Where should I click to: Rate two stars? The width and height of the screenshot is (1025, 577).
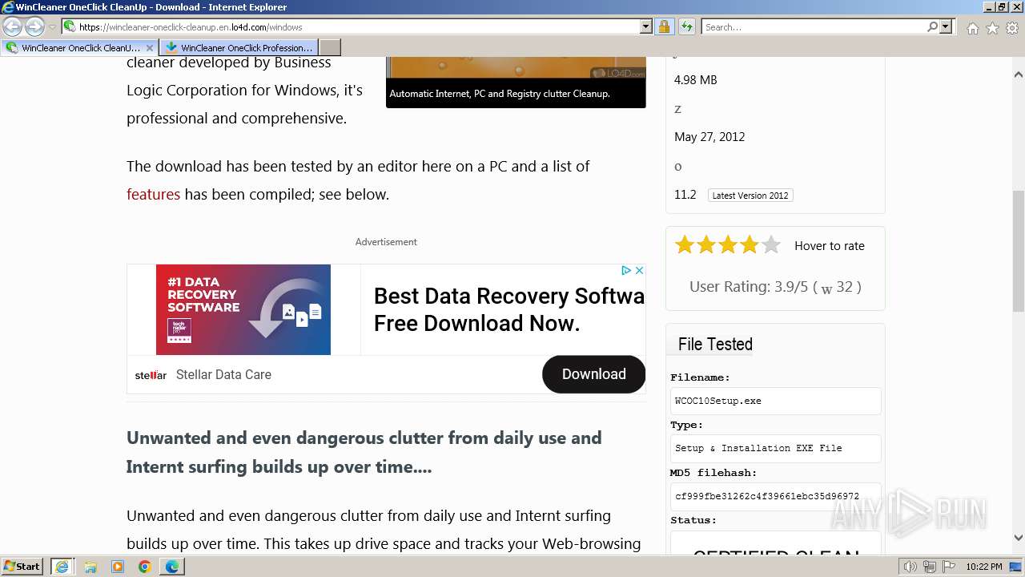pos(706,245)
